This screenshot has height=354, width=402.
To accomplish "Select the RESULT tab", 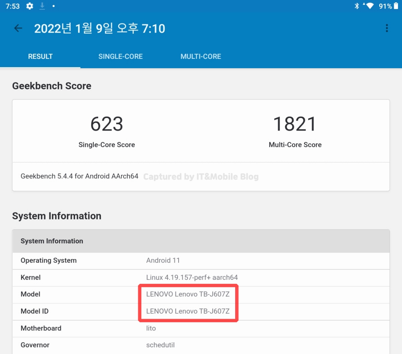I will (40, 56).
